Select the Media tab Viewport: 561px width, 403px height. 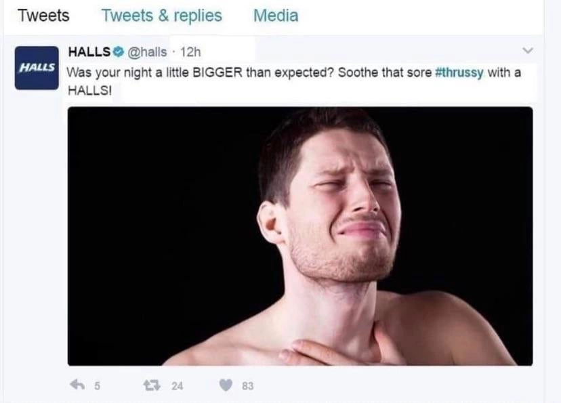tap(276, 16)
